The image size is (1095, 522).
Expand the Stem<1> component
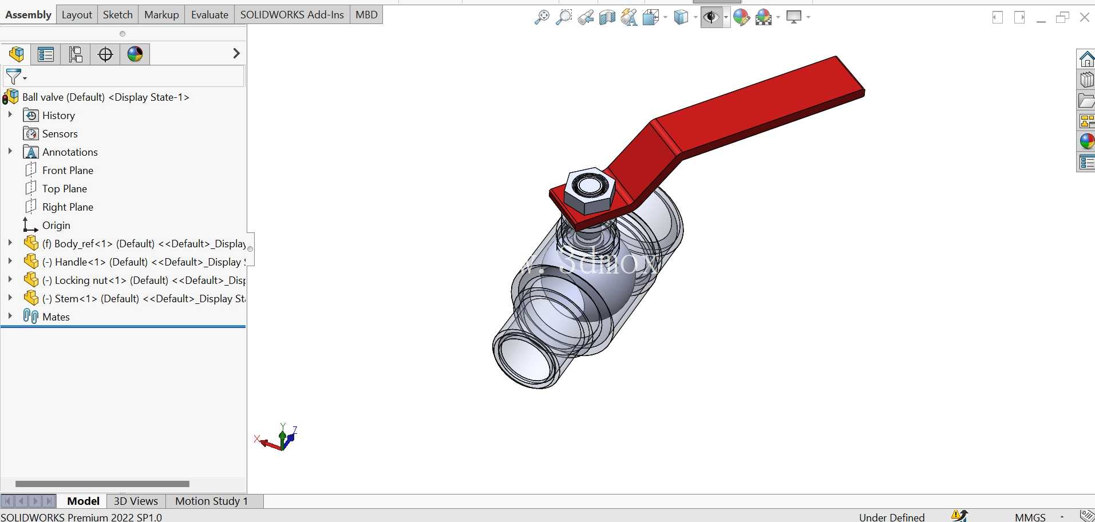click(x=10, y=298)
